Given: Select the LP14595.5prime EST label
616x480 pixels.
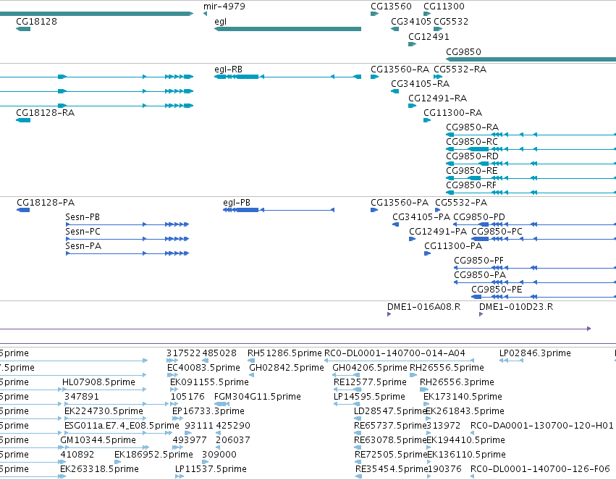Looking at the screenshot, I should 369,397.
